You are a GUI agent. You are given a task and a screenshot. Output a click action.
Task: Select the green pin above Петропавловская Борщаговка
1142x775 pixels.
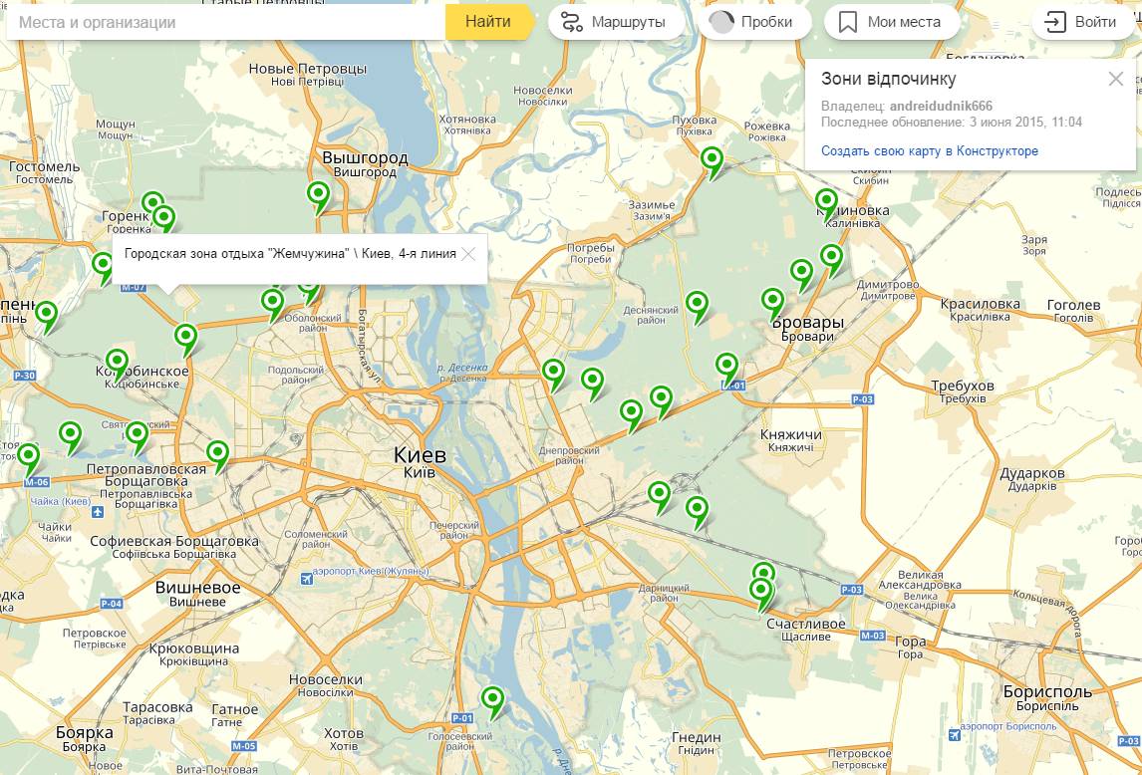137,434
